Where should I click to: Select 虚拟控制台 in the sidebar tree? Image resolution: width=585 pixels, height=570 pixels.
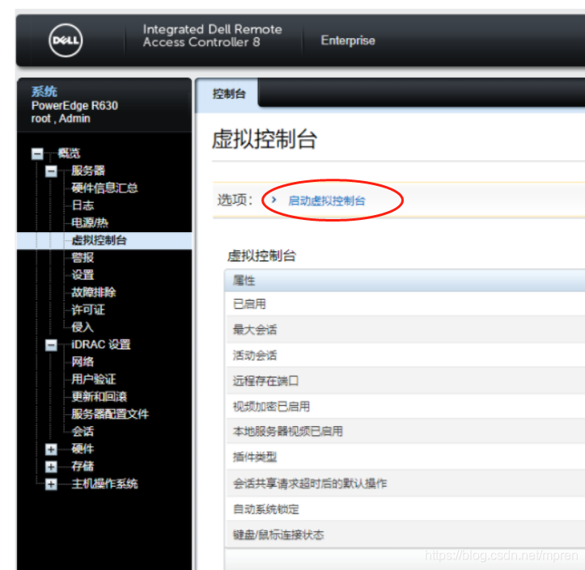[x=99, y=240]
